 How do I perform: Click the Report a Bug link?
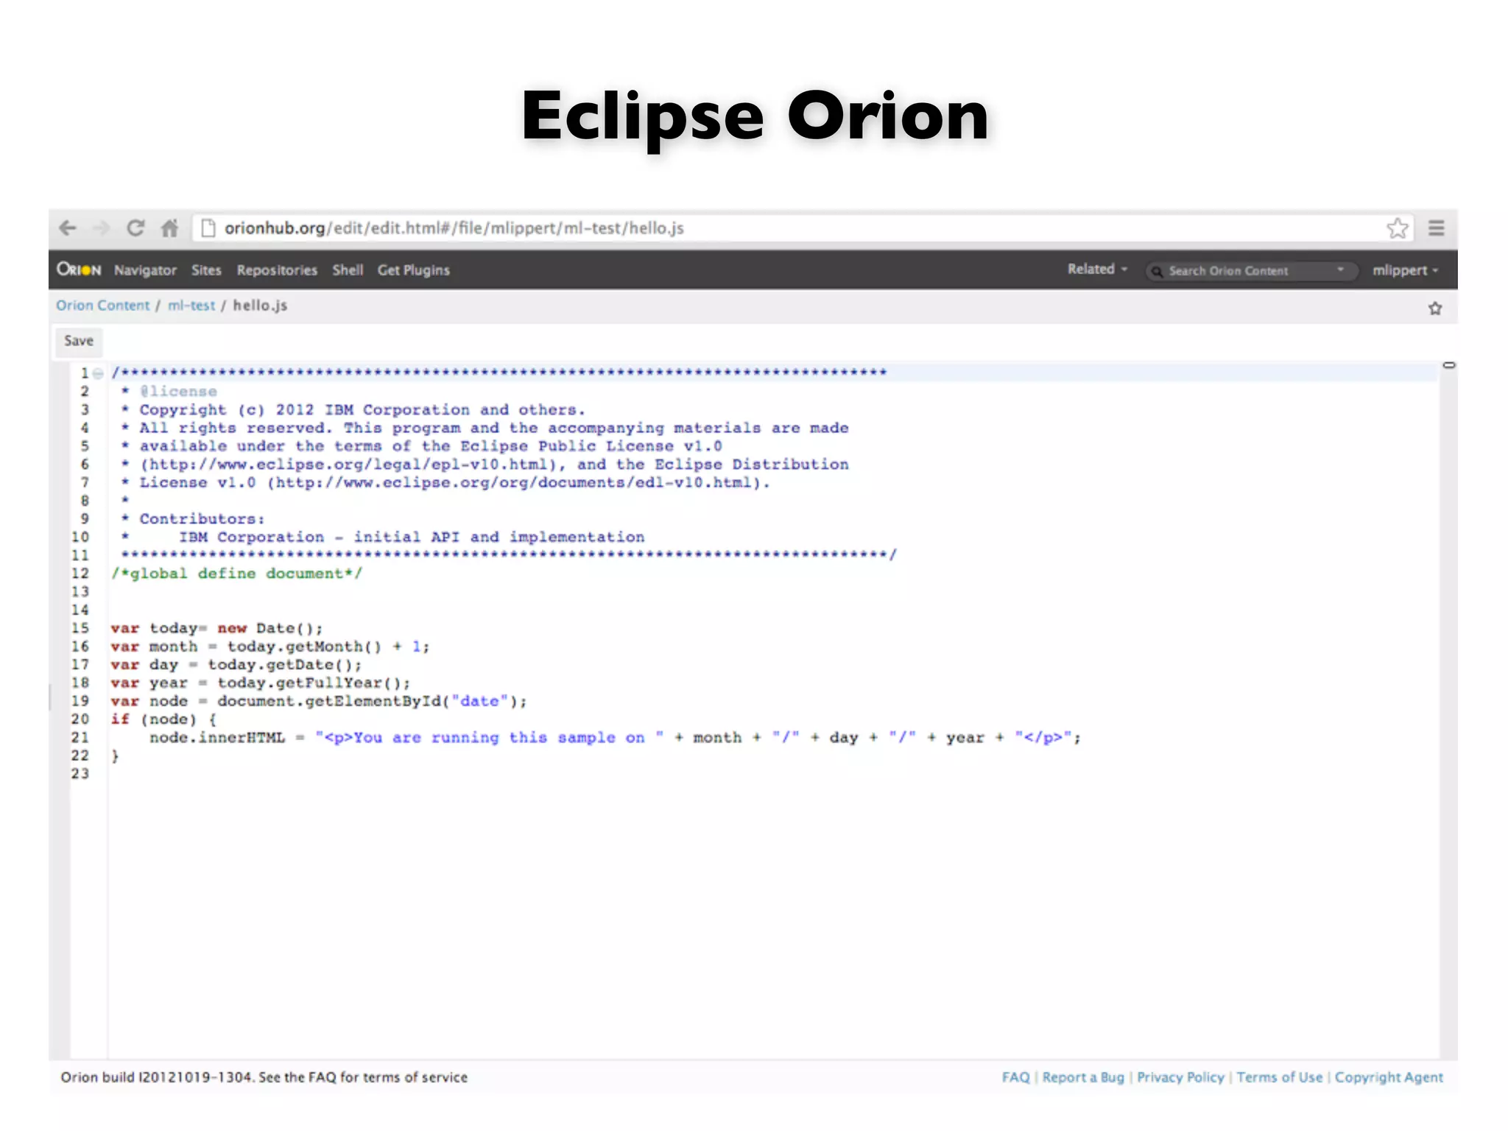pos(1083,1077)
